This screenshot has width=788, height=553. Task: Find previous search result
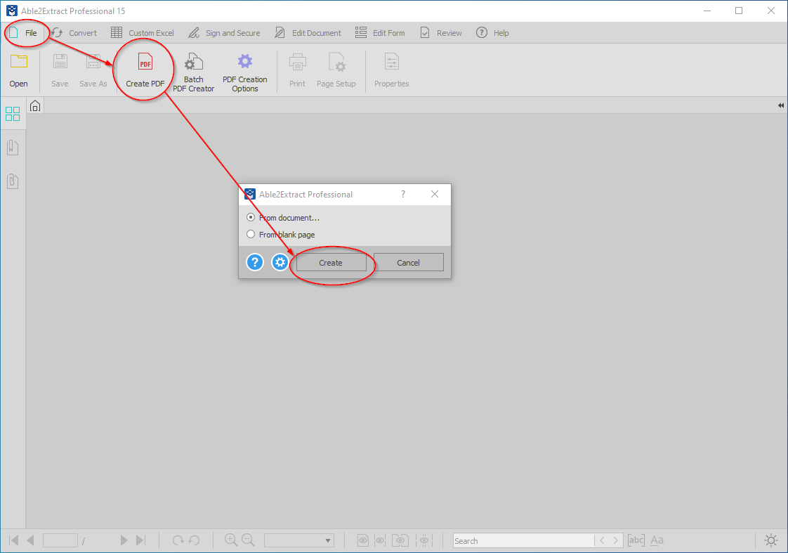(x=602, y=540)
